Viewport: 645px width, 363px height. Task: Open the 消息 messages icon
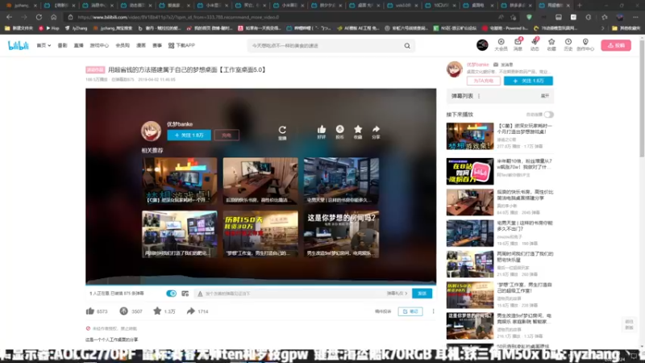tap(518, 44)
